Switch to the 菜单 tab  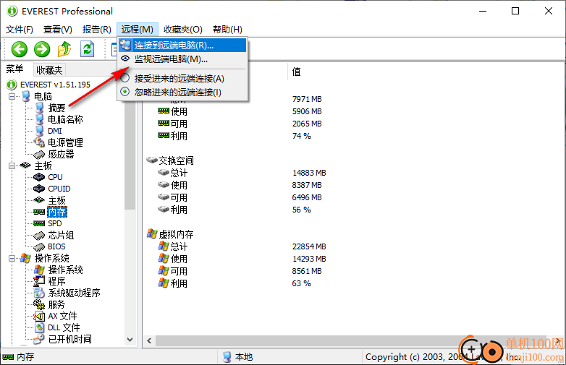(x=14, y=69)
